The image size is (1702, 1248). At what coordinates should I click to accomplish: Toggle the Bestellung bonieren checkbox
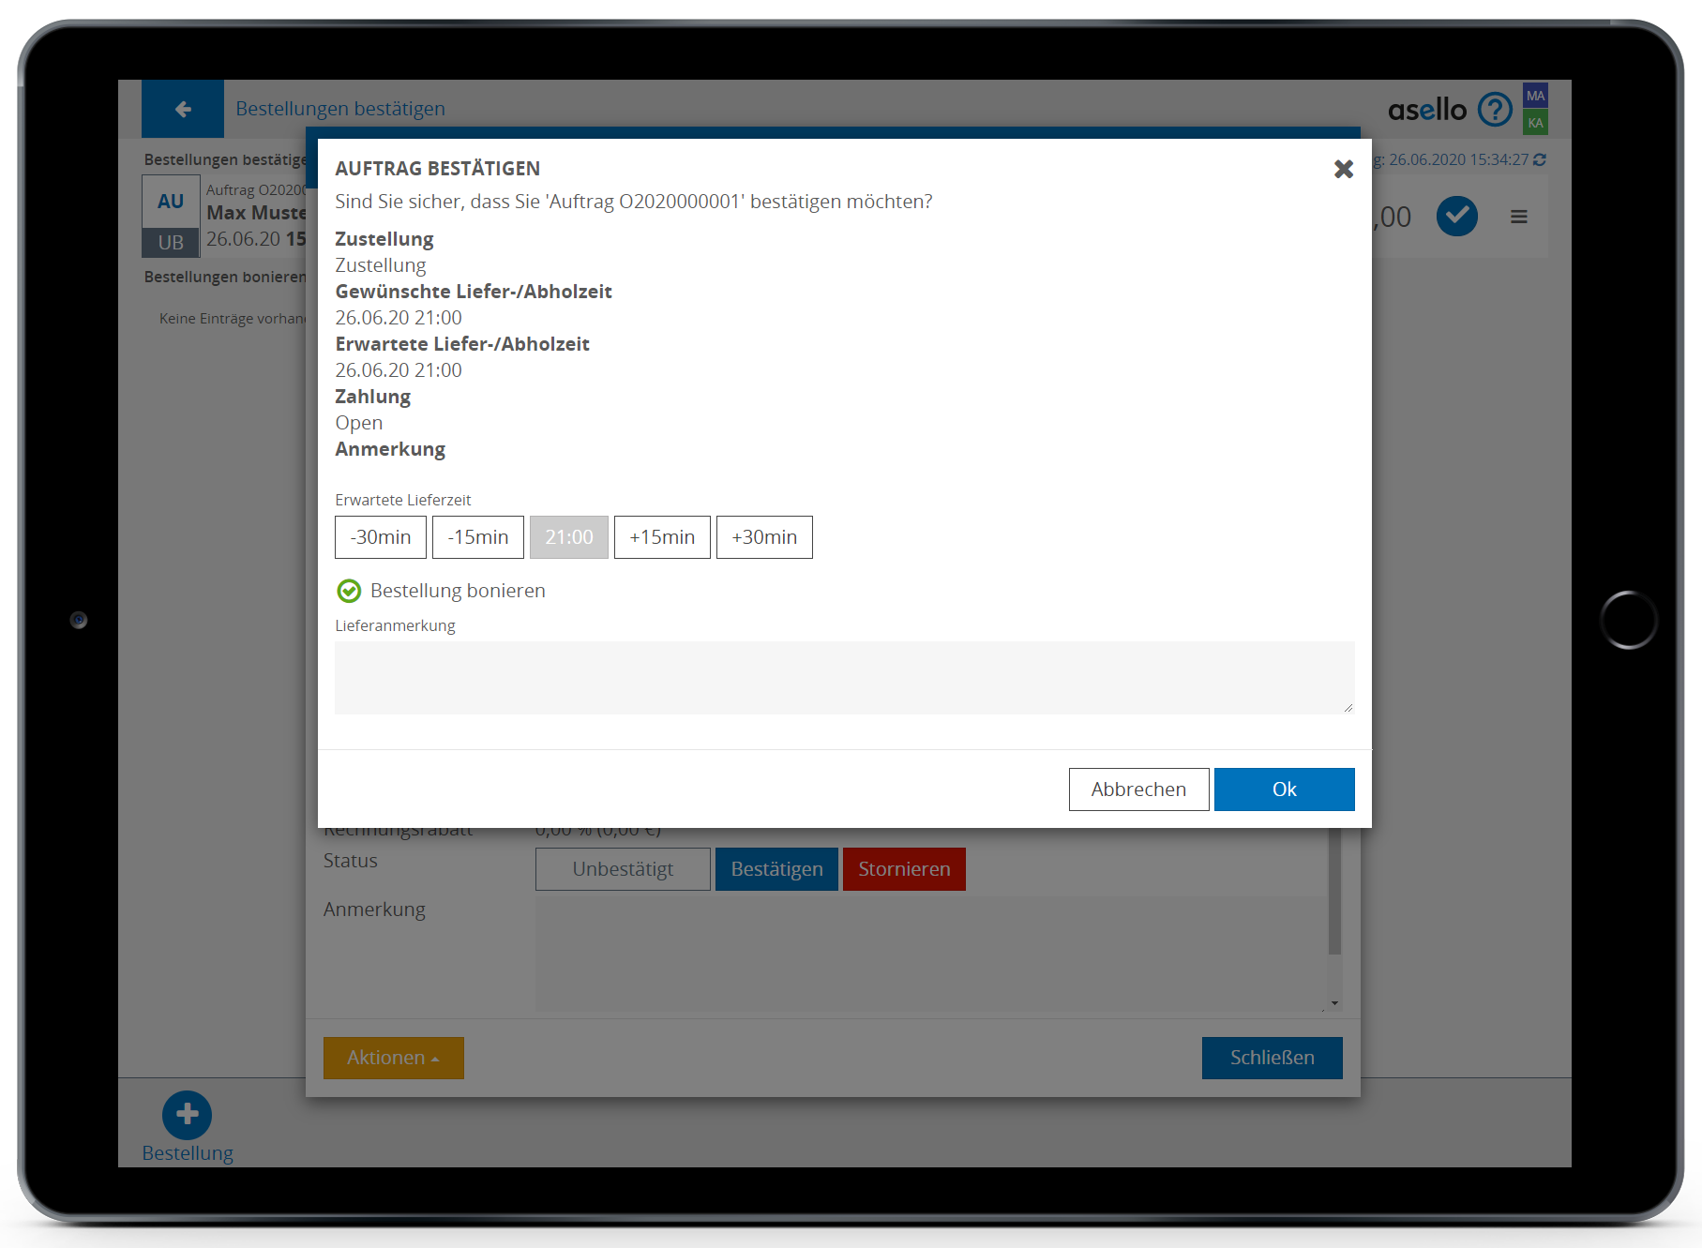pyautogui.click(x=349, y=591)
